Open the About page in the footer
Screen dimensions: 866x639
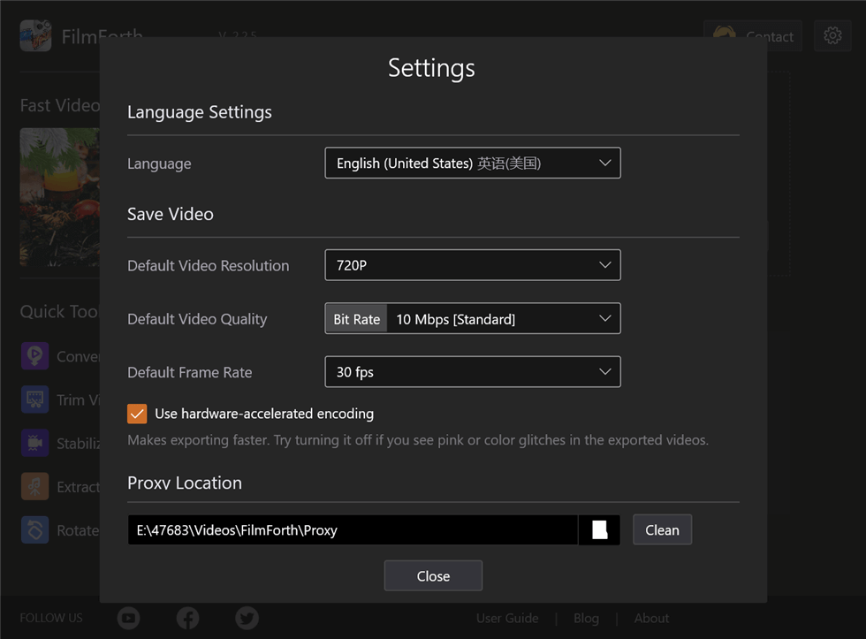pos(651,618)
